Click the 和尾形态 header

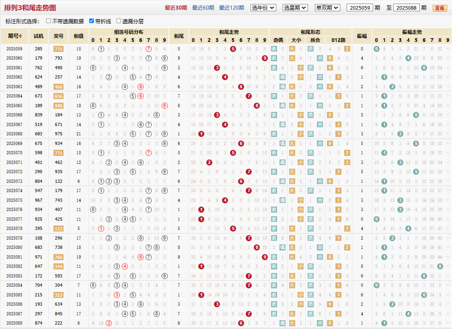310,32
